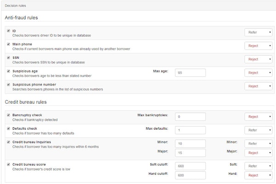The image size is (276, 184).
Task: Expand the Minor inquiries action dropdown
Action: 259,144
